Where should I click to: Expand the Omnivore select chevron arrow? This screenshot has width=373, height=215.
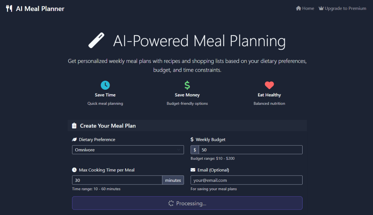178,150
